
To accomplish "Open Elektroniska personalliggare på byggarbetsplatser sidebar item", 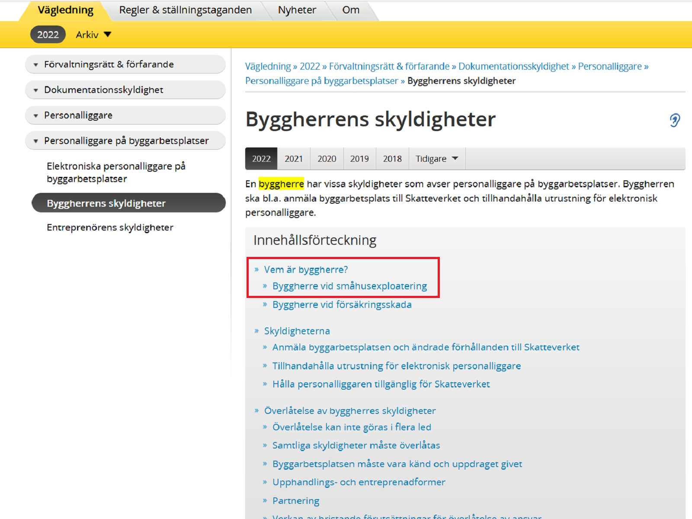I will point(116,173).
